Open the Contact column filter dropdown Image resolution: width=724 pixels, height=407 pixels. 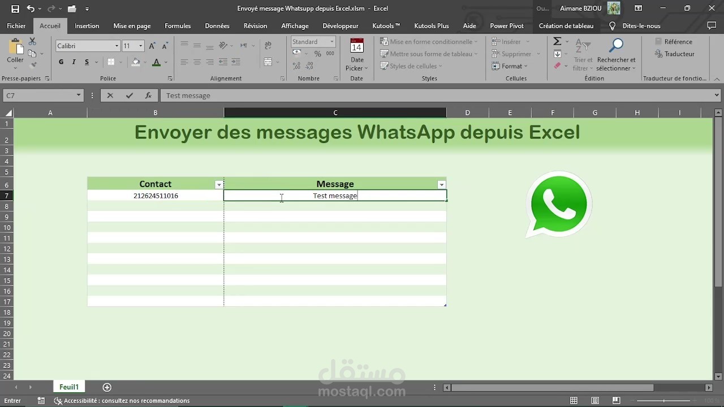(x=219, y=185)
